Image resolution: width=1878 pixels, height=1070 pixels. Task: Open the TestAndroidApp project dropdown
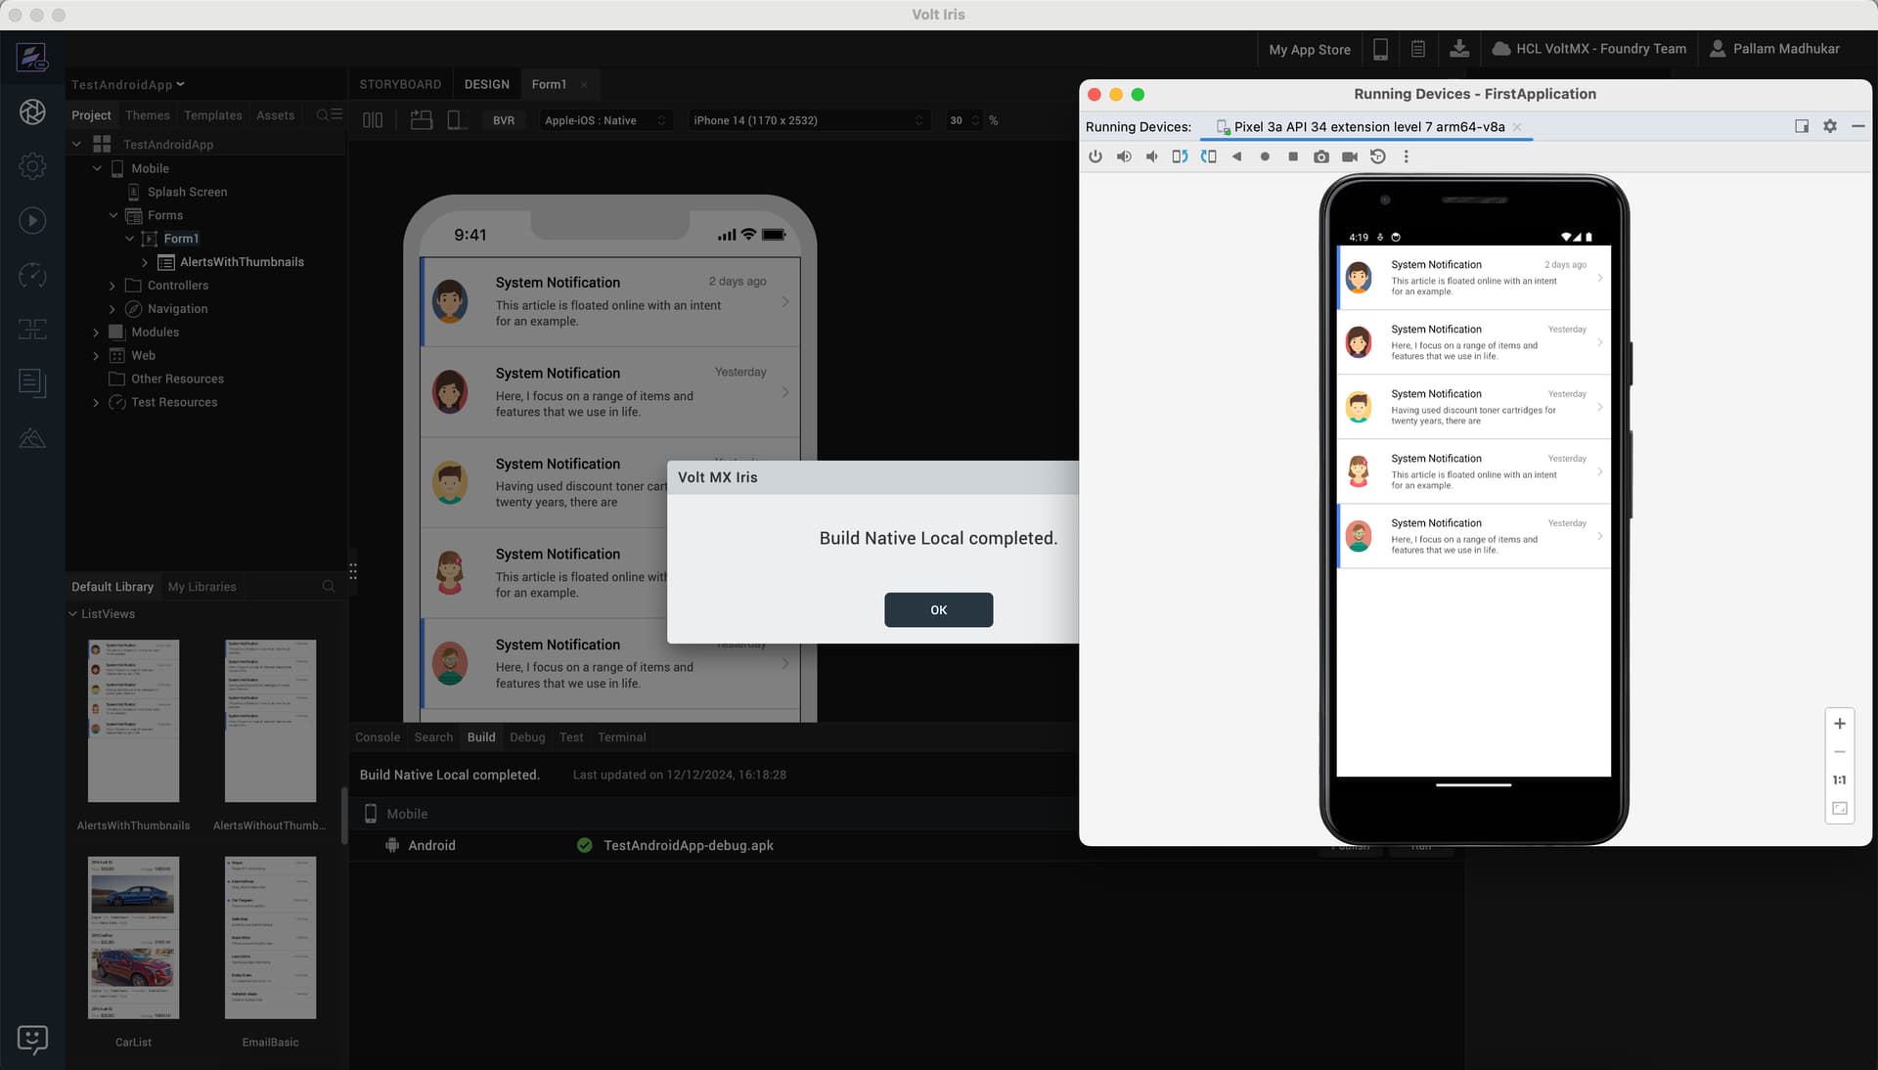tap(128, 85)
